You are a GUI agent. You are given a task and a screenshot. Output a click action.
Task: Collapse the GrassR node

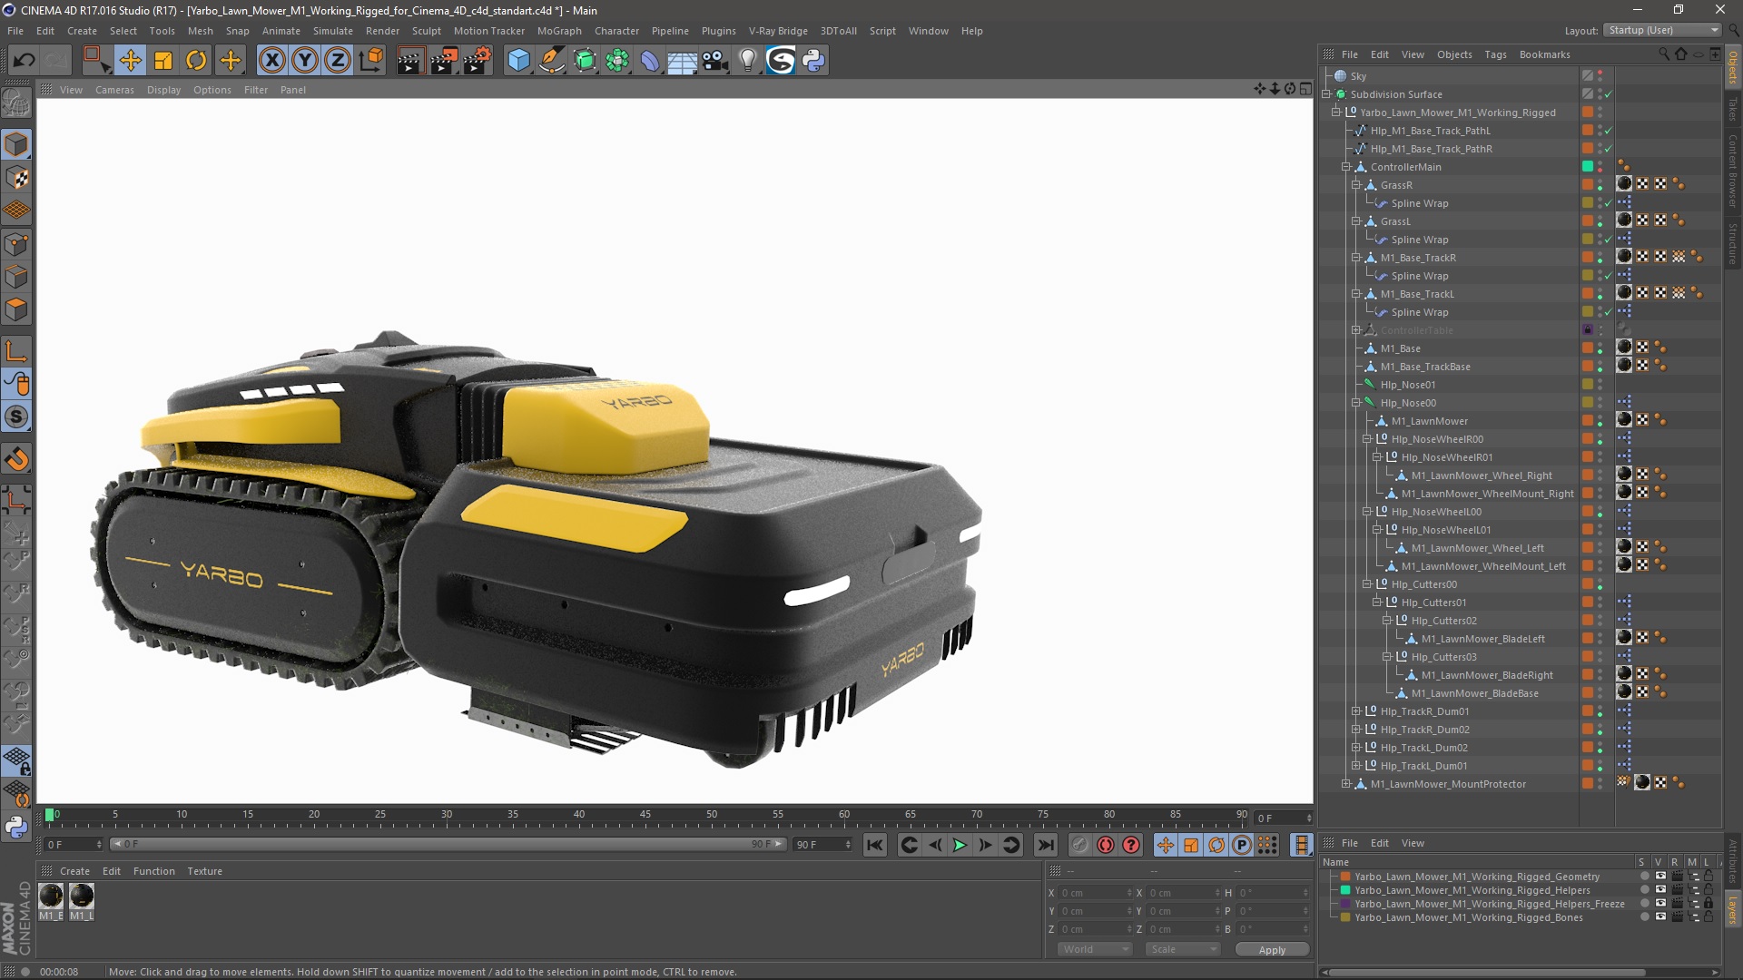pyautogui.click(x=1356, y=185)
